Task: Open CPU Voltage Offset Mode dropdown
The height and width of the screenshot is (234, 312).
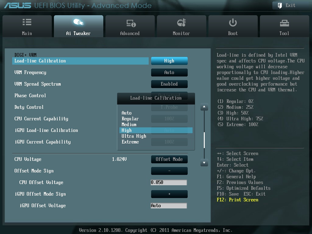Action: click(169, 159)
